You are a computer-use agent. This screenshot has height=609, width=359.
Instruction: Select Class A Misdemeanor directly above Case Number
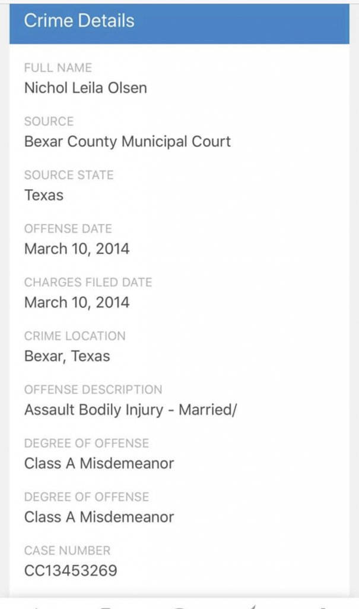tap(99, 517)
